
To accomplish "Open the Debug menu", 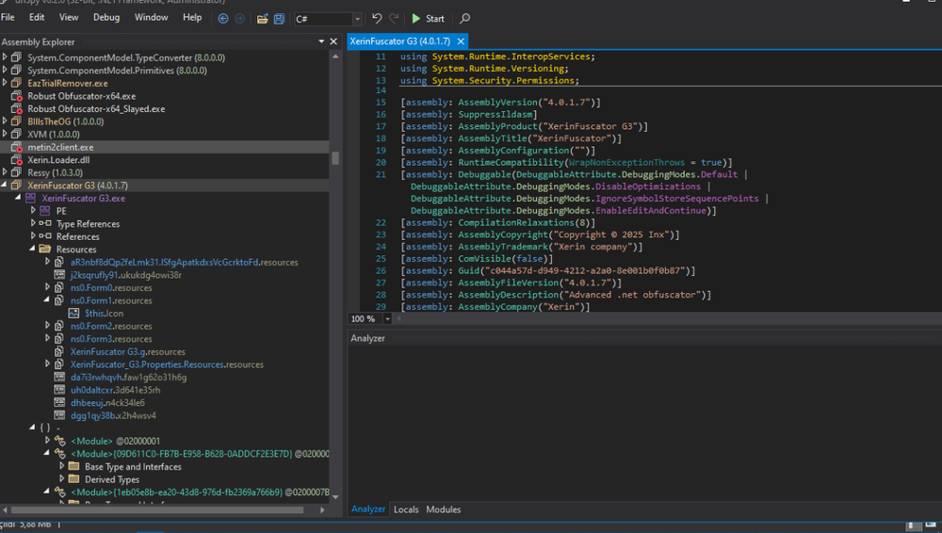I will click(106, 17).
